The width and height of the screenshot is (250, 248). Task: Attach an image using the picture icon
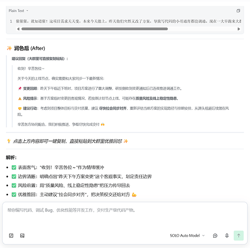(22, 236)
